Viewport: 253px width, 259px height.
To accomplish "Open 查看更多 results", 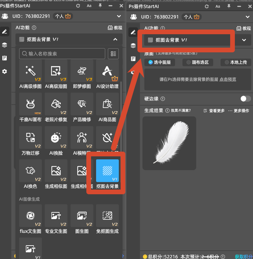I will tap(214, 111).
